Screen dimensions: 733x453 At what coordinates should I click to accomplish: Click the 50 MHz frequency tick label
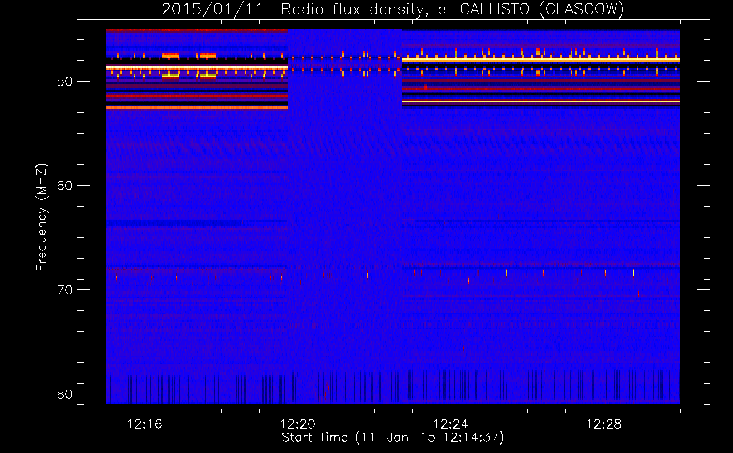[65, 82]
